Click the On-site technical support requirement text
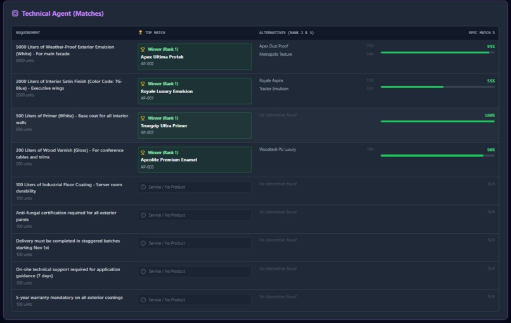The height and width of the screenshot is (323, 511). [x=68, y=272]
